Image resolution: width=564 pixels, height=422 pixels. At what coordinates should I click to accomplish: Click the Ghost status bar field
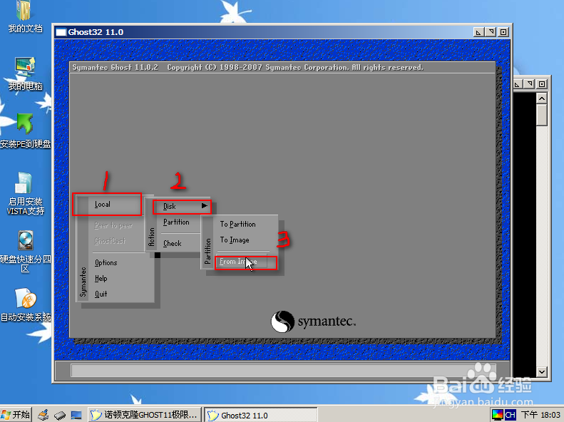283,370
